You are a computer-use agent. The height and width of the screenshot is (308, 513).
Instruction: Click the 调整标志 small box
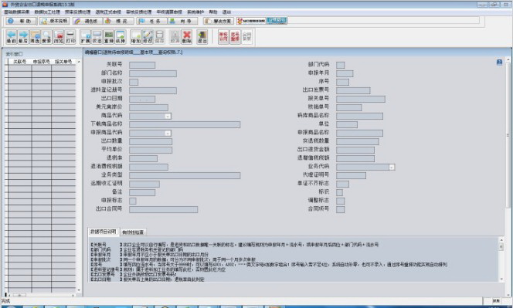(340, 201)
